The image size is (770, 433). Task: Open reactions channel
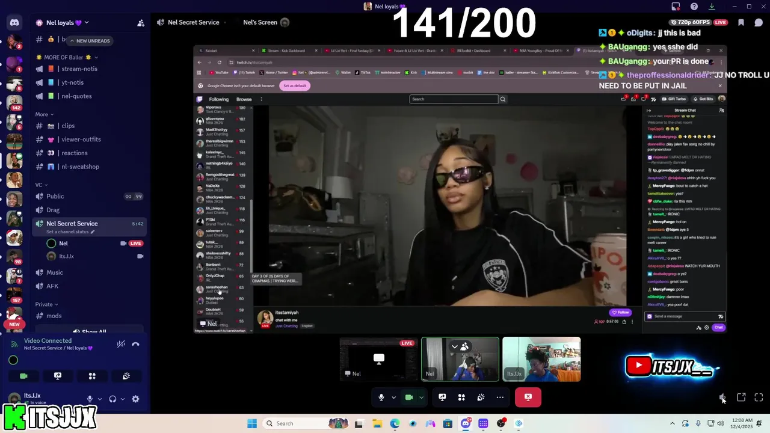(x=74, y=153)
